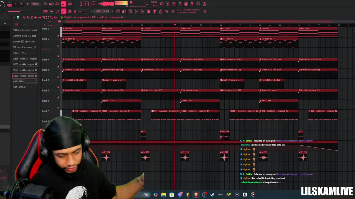This screenshot has width=355, height=199.
Task: Toggle playlist magnet snap icon
Action: click(x=18, y=17)
